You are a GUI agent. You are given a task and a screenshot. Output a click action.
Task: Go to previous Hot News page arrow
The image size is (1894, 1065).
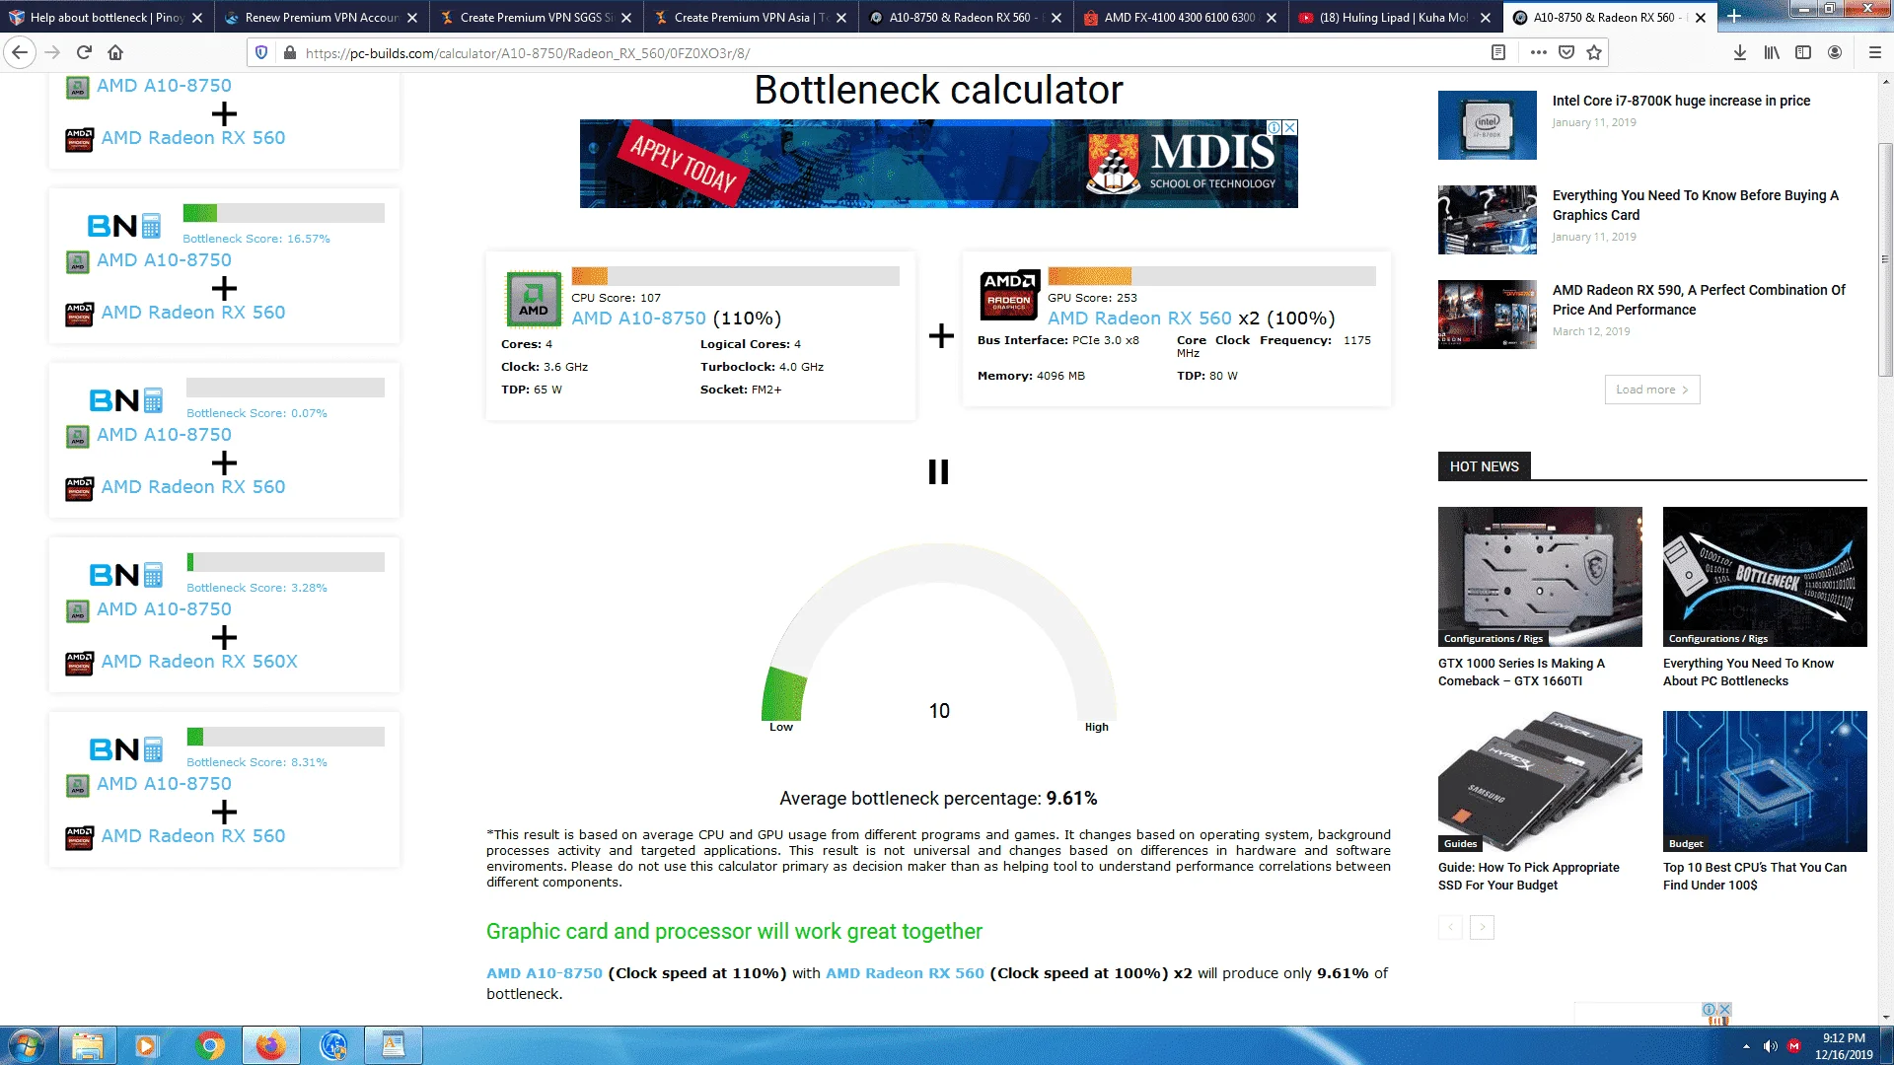click(x=1450, y=927)
